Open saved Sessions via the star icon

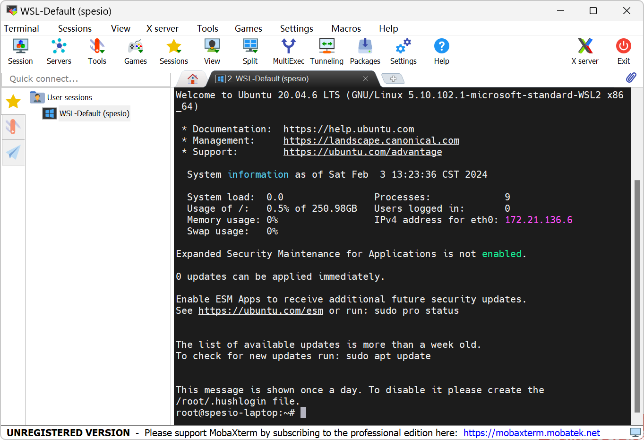click(x=173, y=51)
